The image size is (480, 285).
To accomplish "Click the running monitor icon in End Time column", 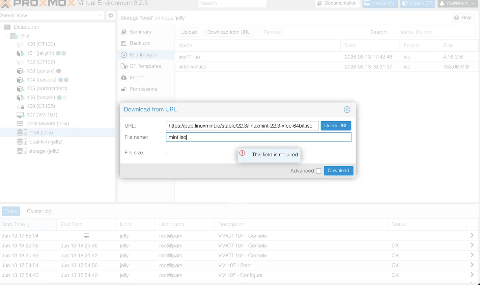I will (x=86, y=235).
